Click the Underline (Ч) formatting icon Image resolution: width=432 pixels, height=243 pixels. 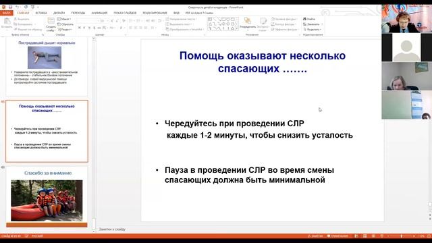click(x=89, y=28)
